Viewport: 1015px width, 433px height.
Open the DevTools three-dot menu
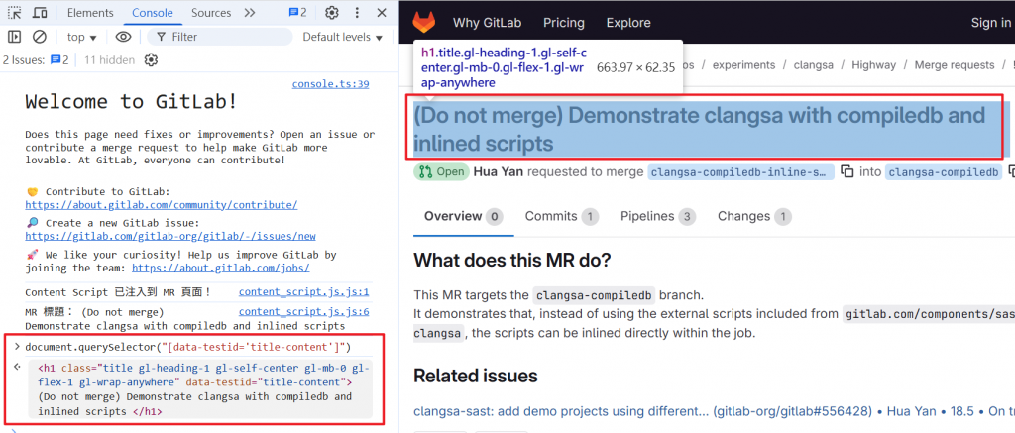pos(357,13)
